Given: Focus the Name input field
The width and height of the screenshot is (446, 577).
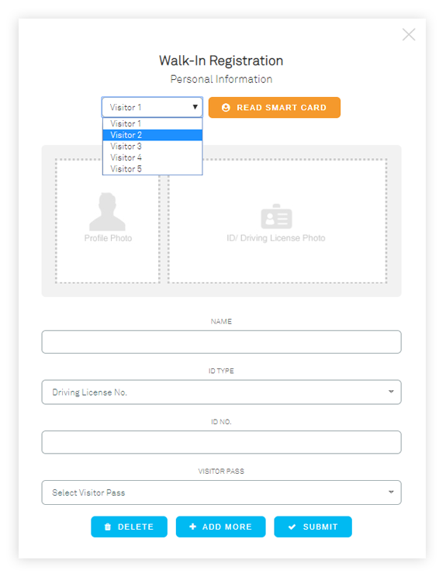Looking at the screenshot, I should click(x=221, y=342).
